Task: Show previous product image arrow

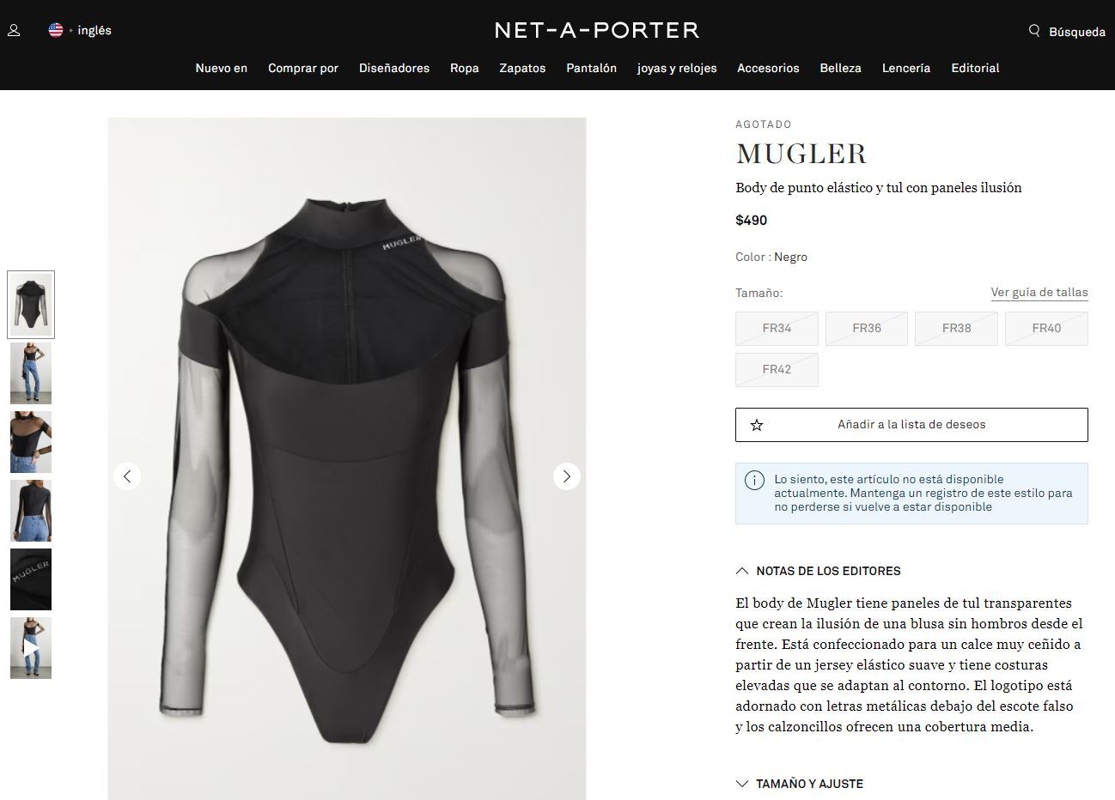Action: coord(127,476)
